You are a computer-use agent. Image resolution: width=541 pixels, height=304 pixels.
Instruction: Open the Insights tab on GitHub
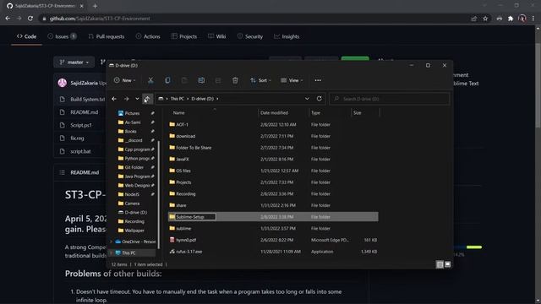coord(287,36)
